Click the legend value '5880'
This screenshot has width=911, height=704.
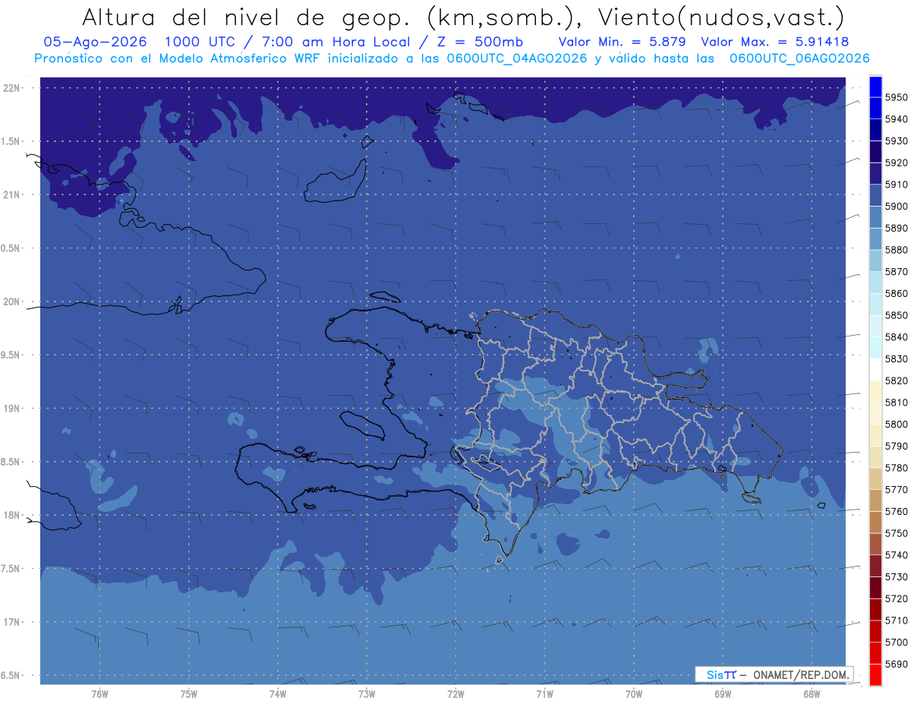pos(896,250)
